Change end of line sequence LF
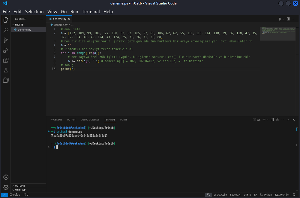300x198 pixels. tap(255, 195)
